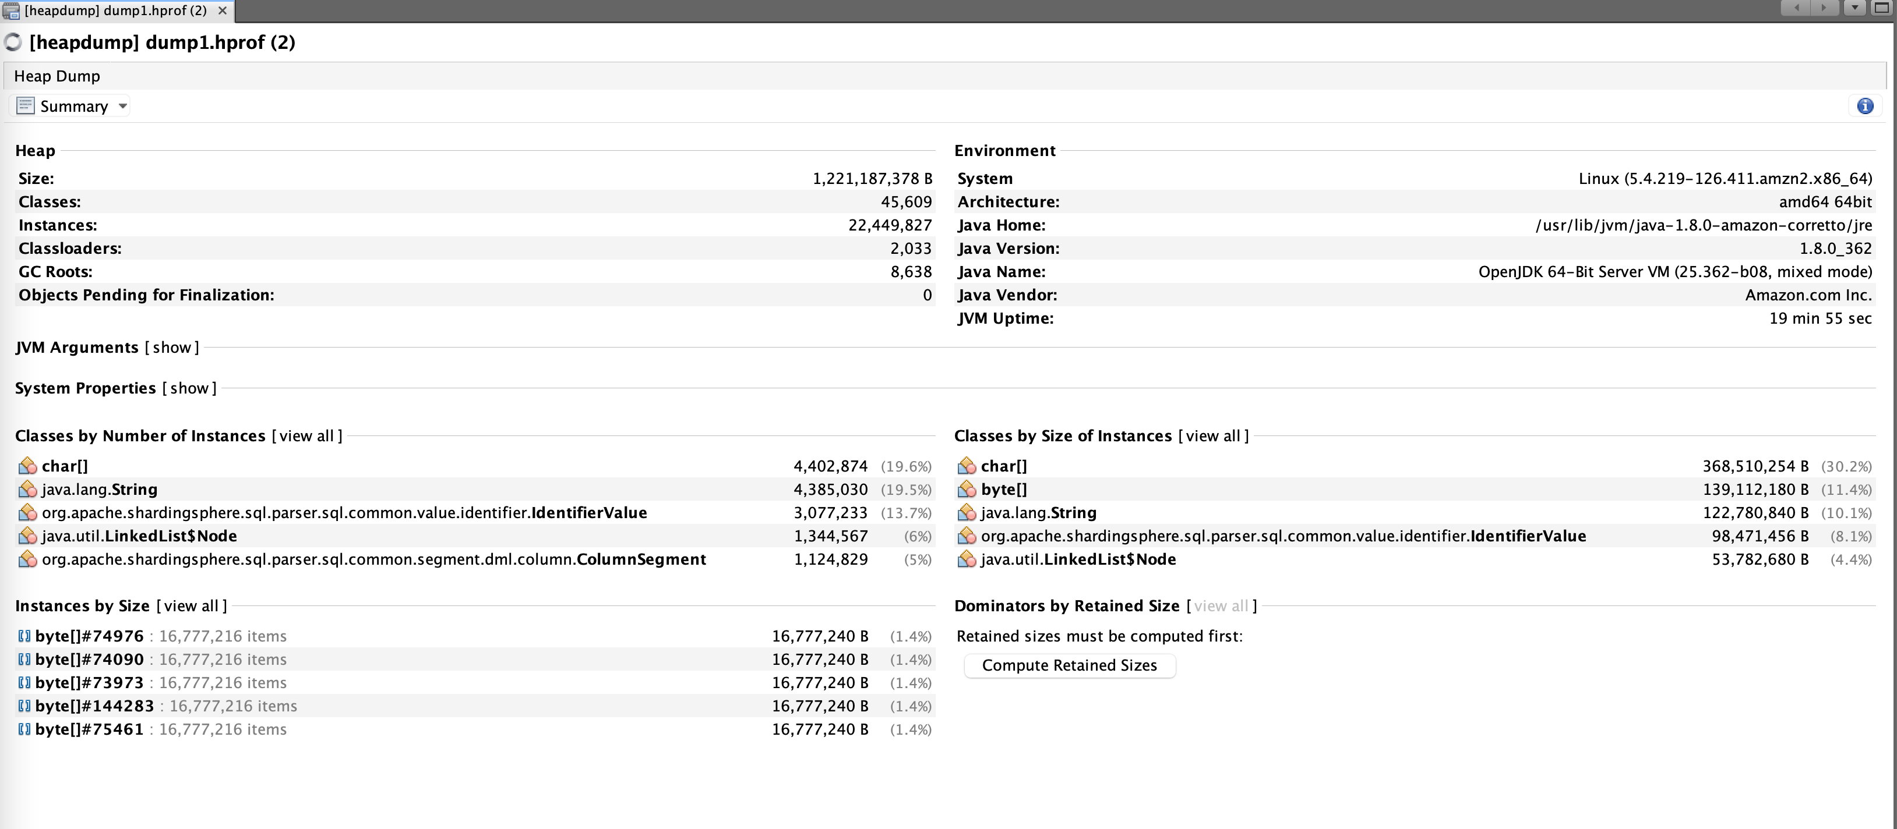Click the byte[]#74976 instance icon
This screenshot has width=1897, height=829.
coord(24,636)
